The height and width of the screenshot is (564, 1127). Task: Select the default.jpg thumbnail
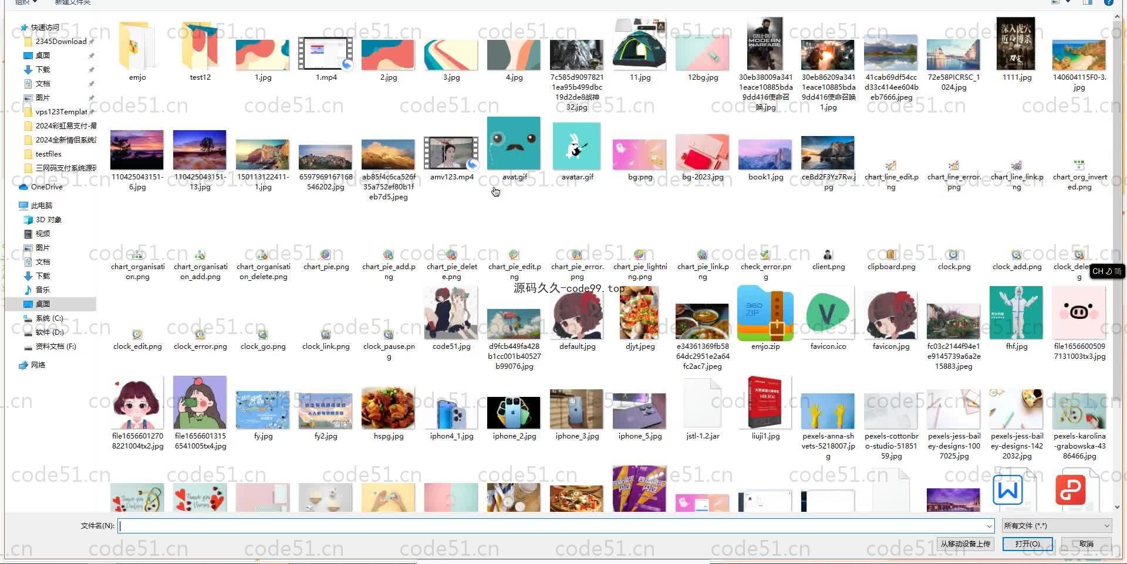pos(576,317)
